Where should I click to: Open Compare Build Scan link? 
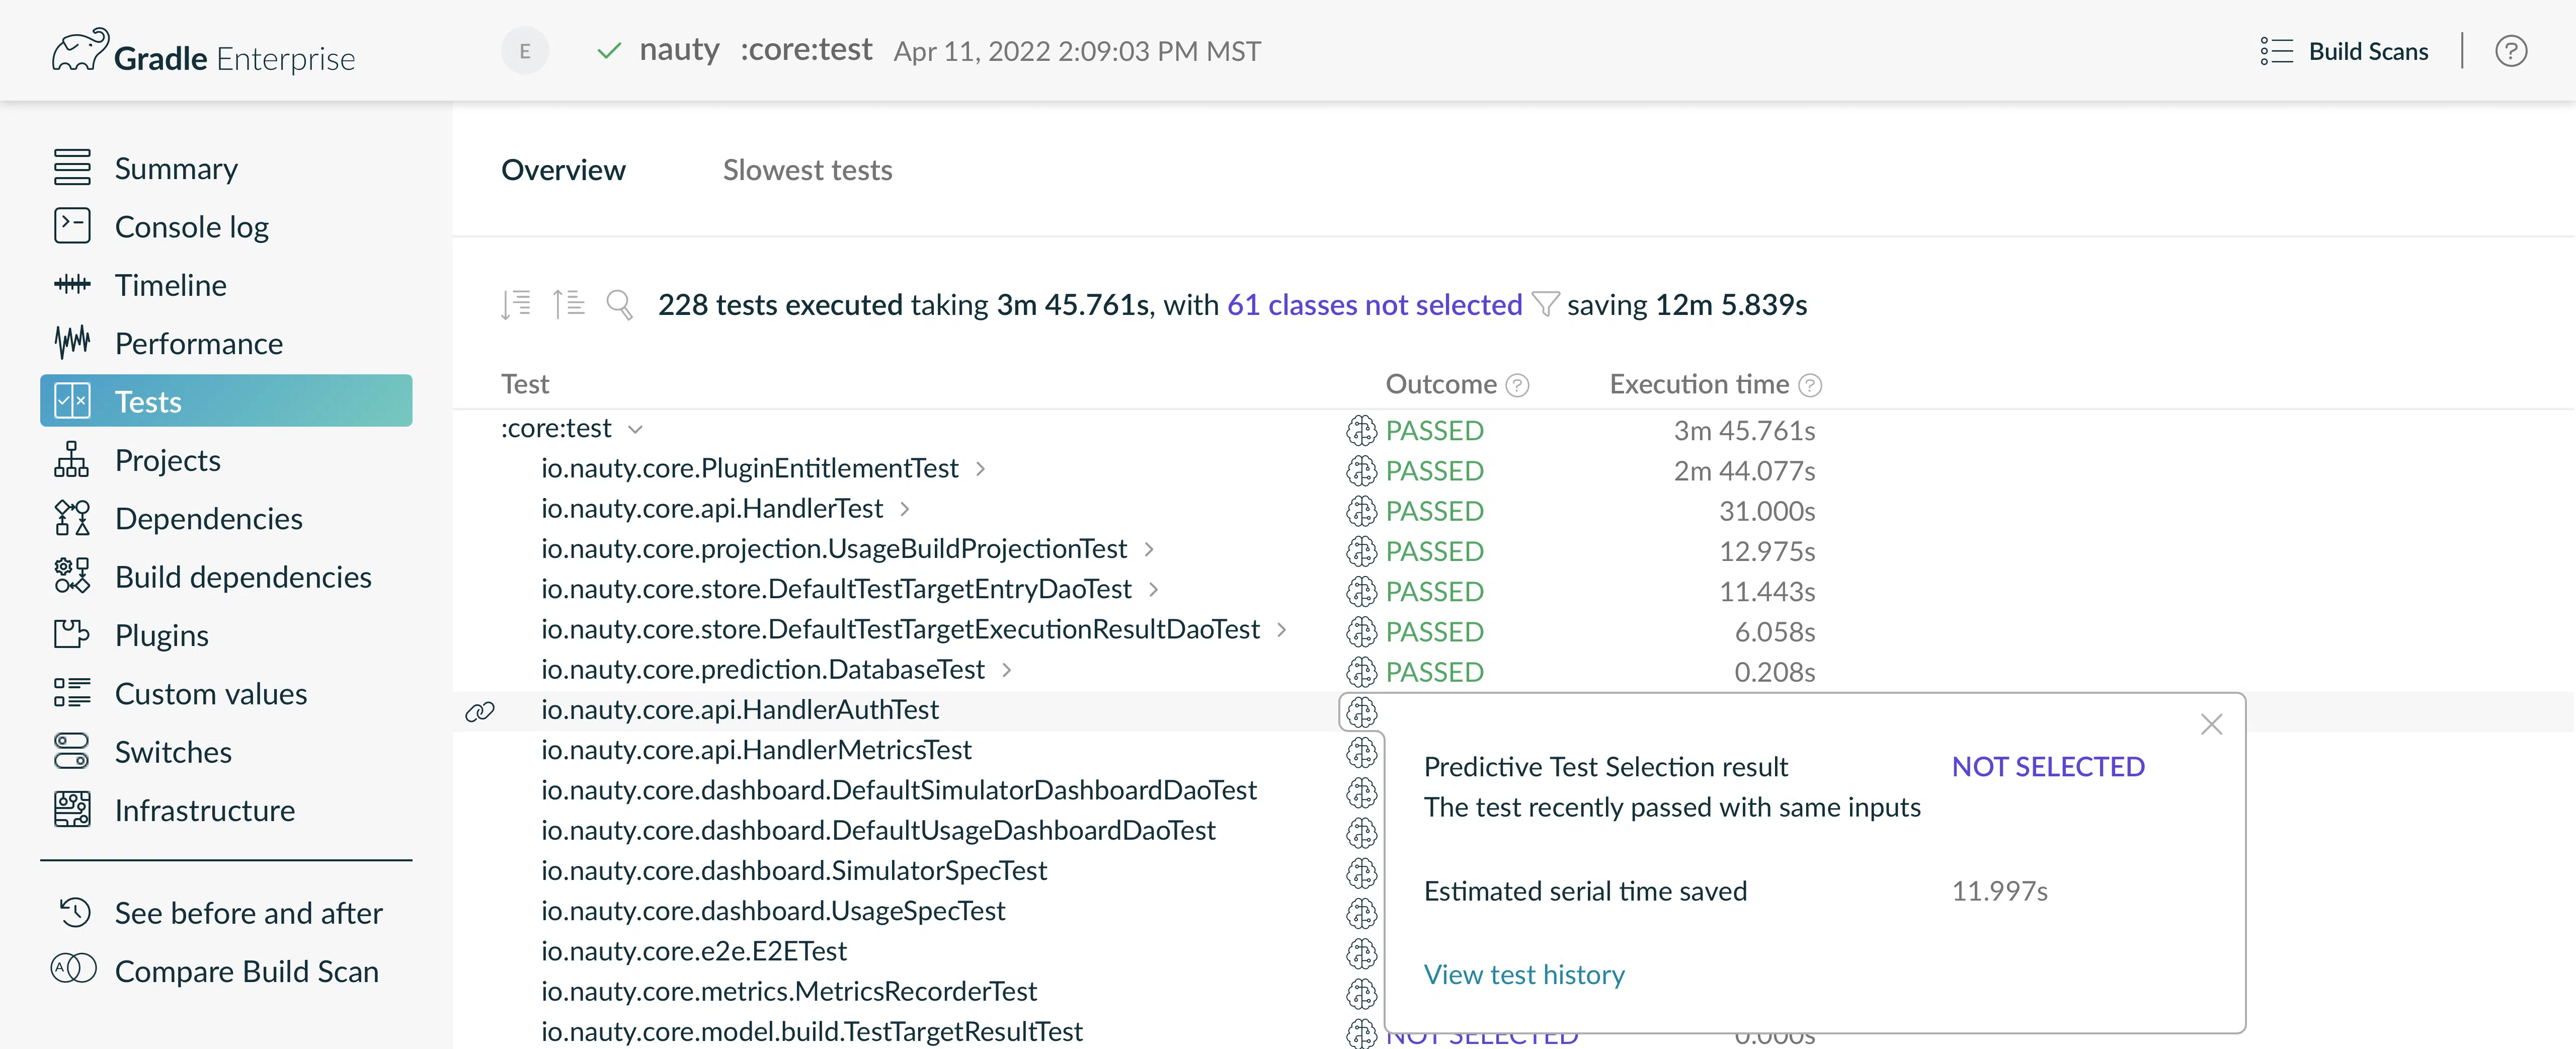[247, 971]
